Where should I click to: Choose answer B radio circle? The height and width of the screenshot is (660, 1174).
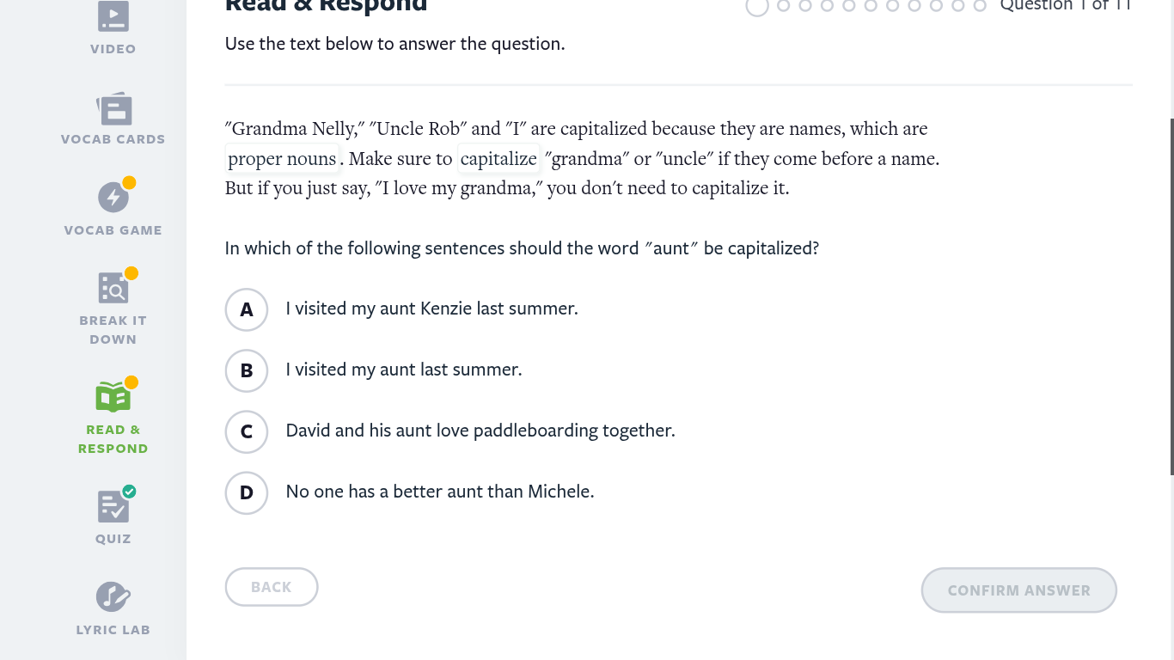click(247, 370)
